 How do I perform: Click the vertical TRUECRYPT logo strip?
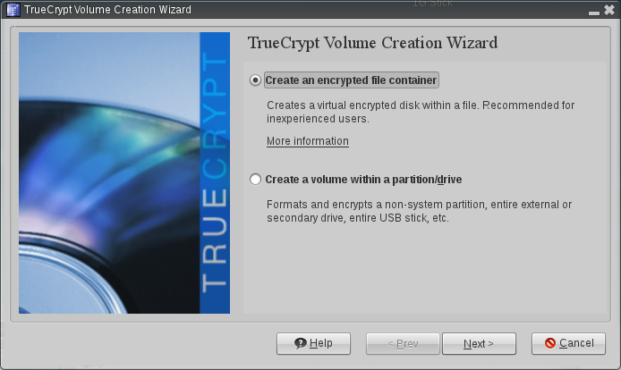[215, 173]
